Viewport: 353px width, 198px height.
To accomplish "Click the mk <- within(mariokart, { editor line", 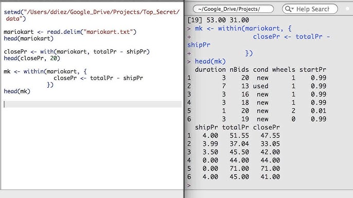I will click(x=45, y=71).
